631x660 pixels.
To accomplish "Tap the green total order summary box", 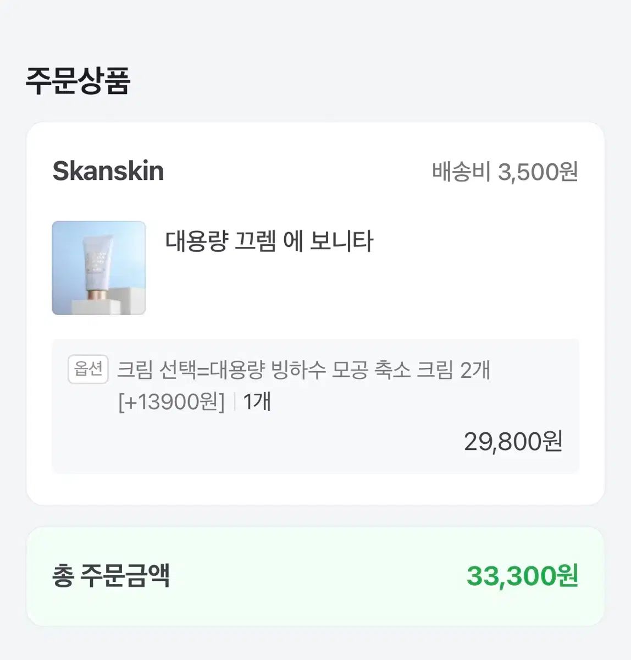I will point(315,576).
